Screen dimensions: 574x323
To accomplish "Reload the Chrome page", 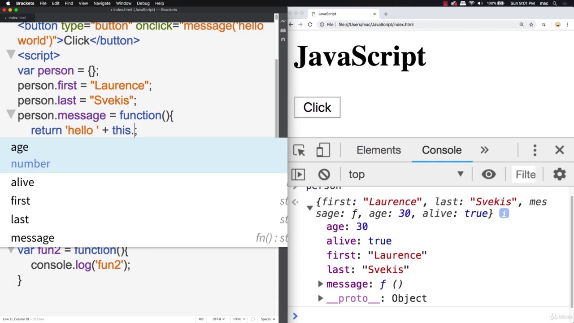I will [310, 25].
